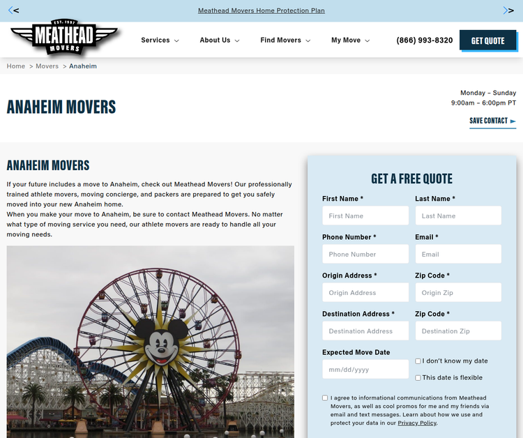The width and height of the screenshot is (523, 438).
Task: Open the Privacy Policy link
Action: coord(417,423)
